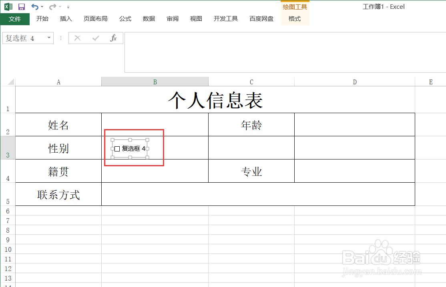This screenshot has width=446, height=287.
Task: Select the cell containing 联系方式
Action: click(x=58, y=194)
